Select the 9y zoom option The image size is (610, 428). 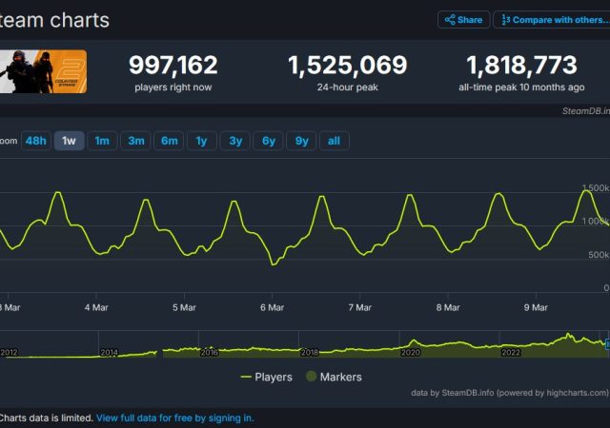tap(301, 141)
